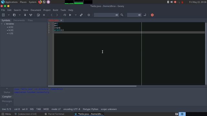207x116 pixels.
Task: Open the Project menu
Action: coord(47,10)
